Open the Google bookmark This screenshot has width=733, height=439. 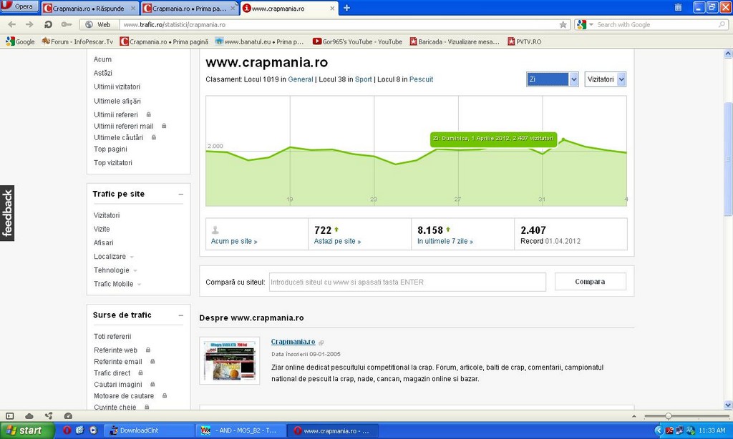tap(20, 41)
